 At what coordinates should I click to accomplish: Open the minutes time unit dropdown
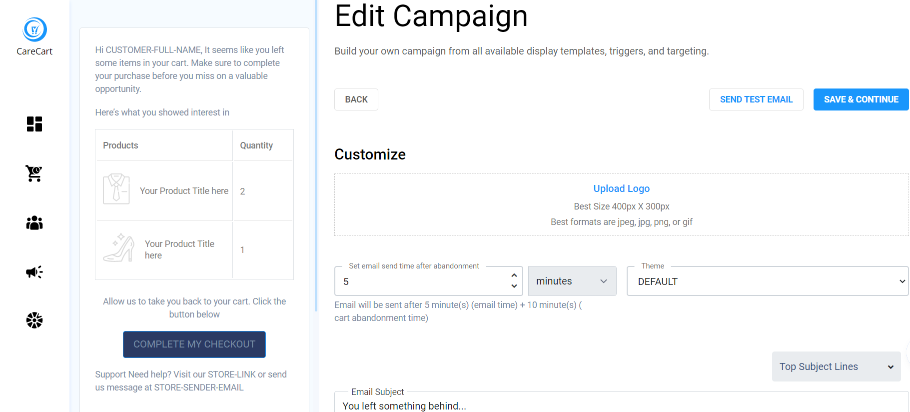(572, 281)
